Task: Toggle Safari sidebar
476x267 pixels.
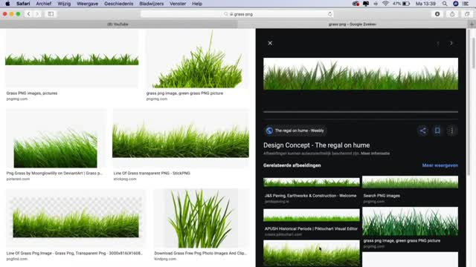Action: (x=51, y=14)
